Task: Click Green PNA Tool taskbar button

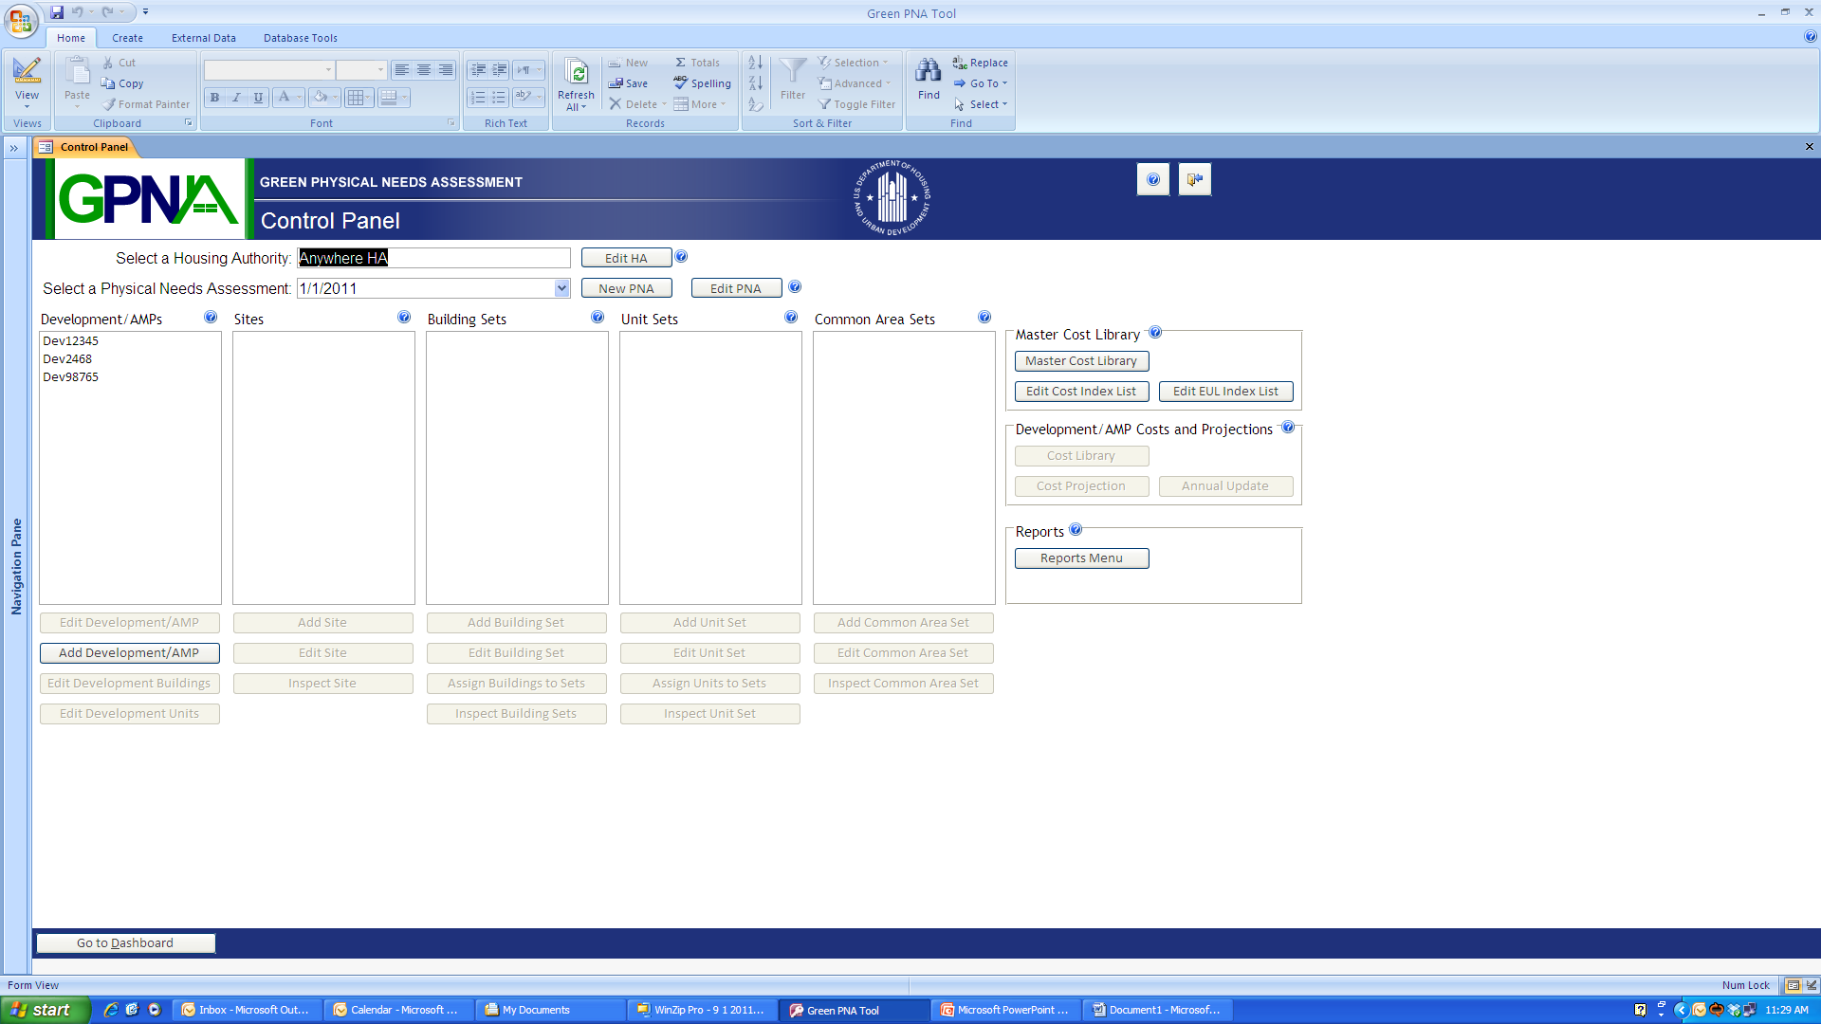Action: (x=844, y=1010)
